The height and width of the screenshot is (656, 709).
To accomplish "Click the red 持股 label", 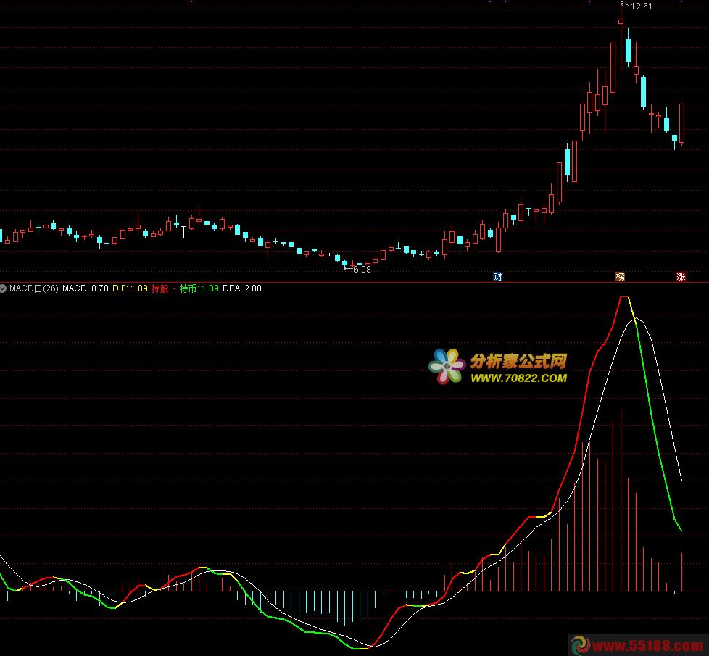I will [x=160, y=288].
